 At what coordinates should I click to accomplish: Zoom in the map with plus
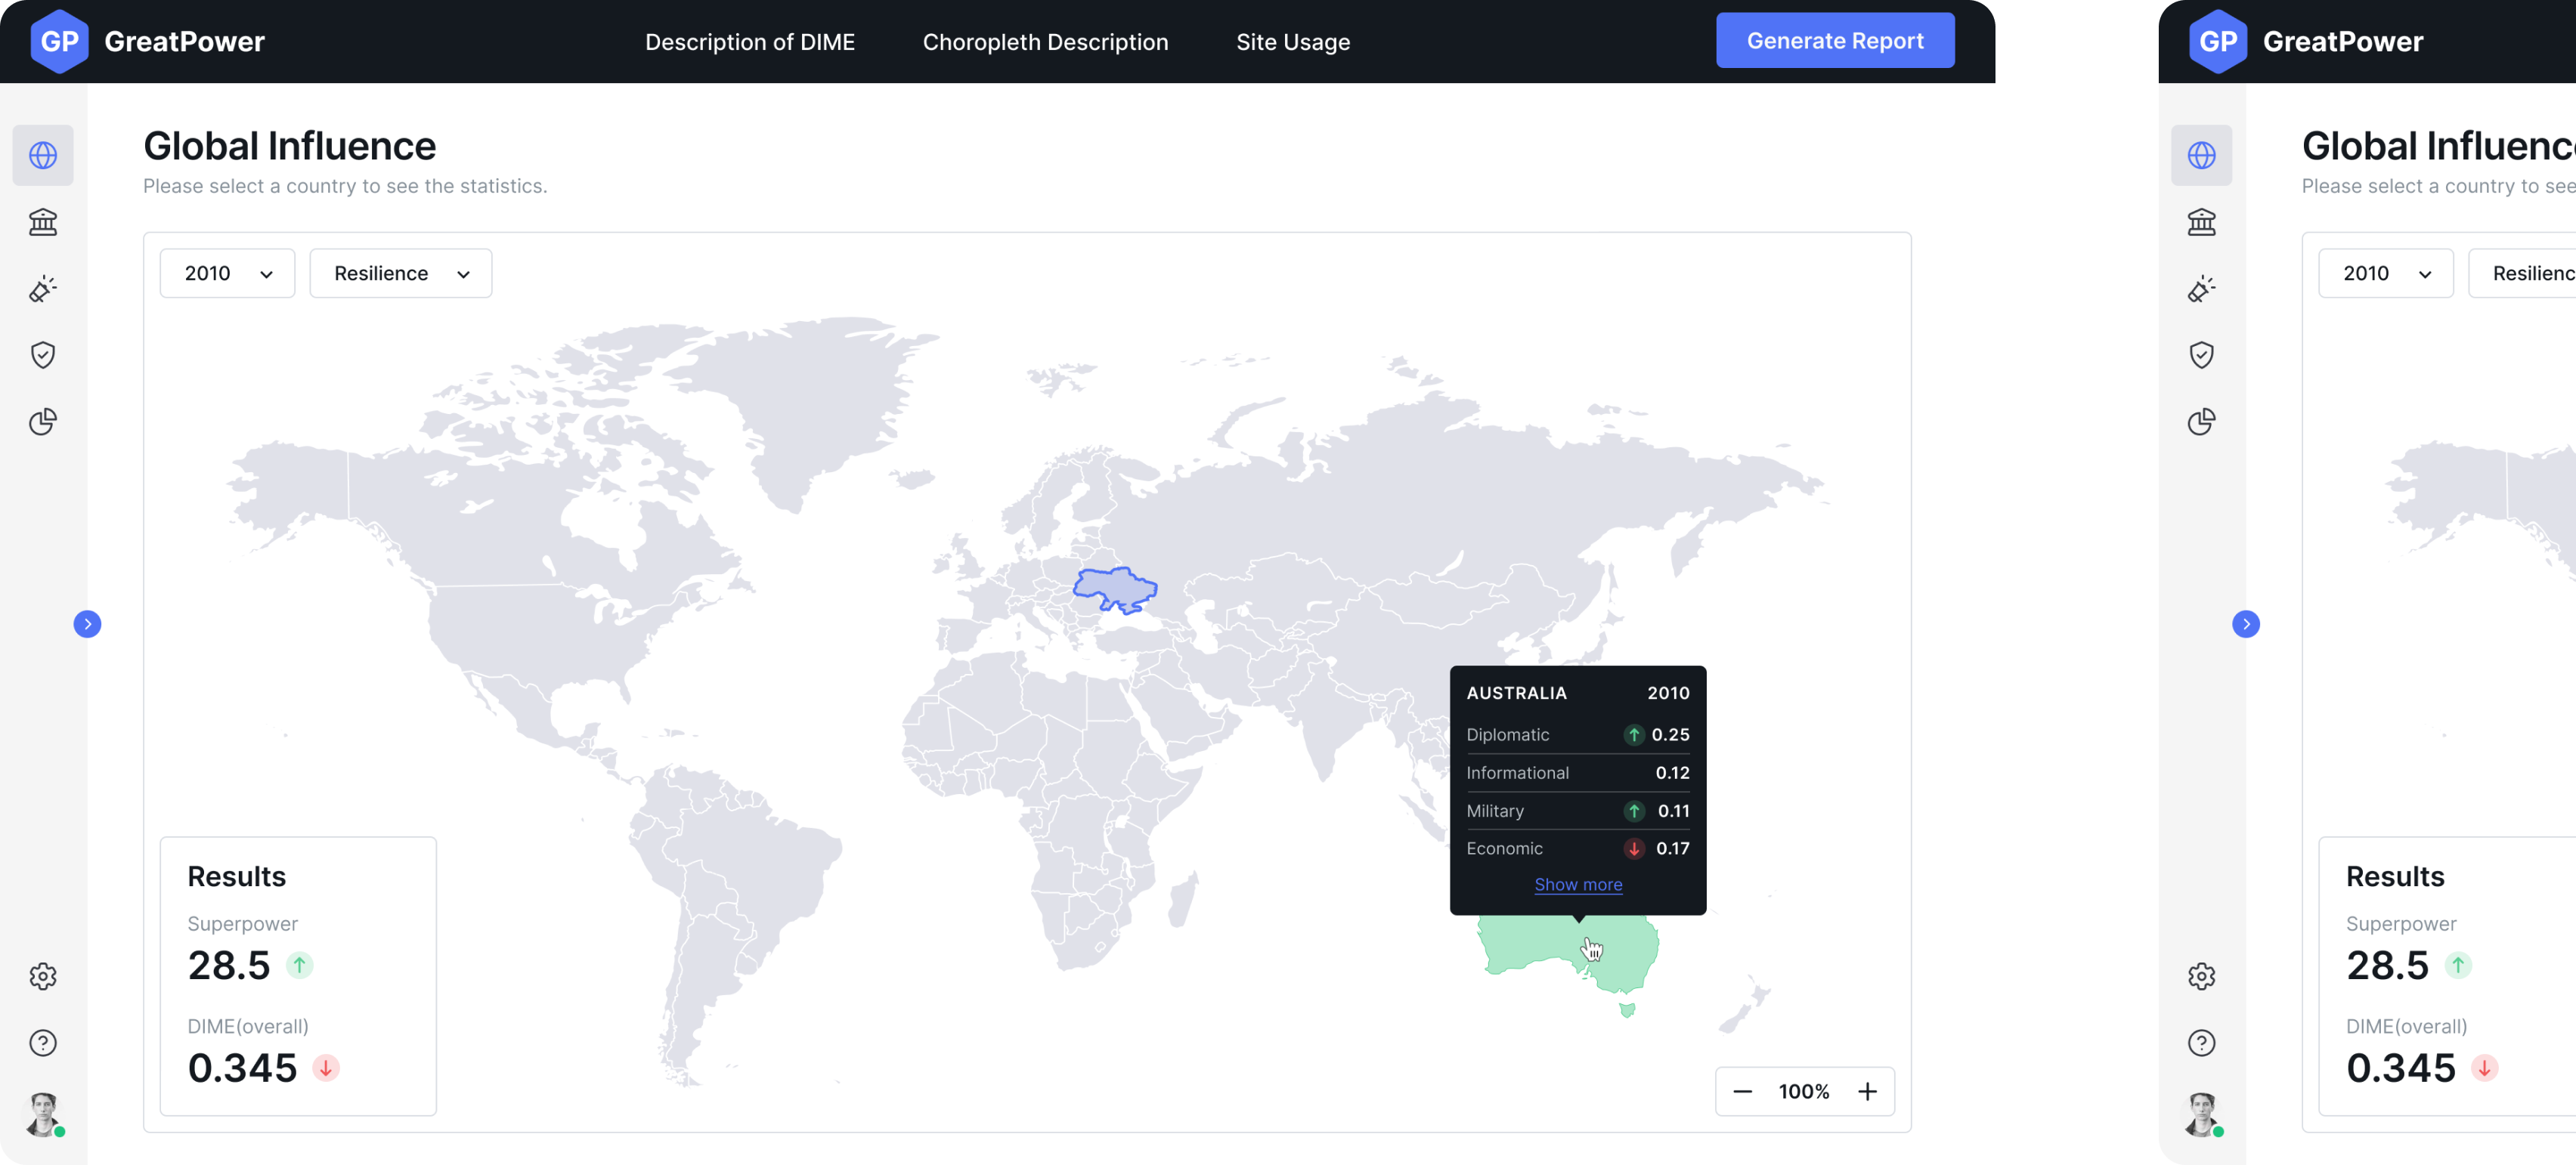click(1866, 1091)
